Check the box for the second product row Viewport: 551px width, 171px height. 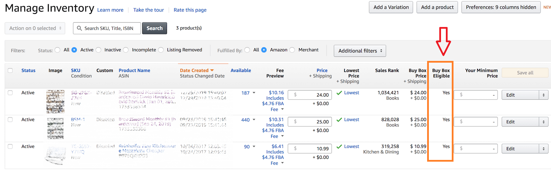tap(10, 120)
